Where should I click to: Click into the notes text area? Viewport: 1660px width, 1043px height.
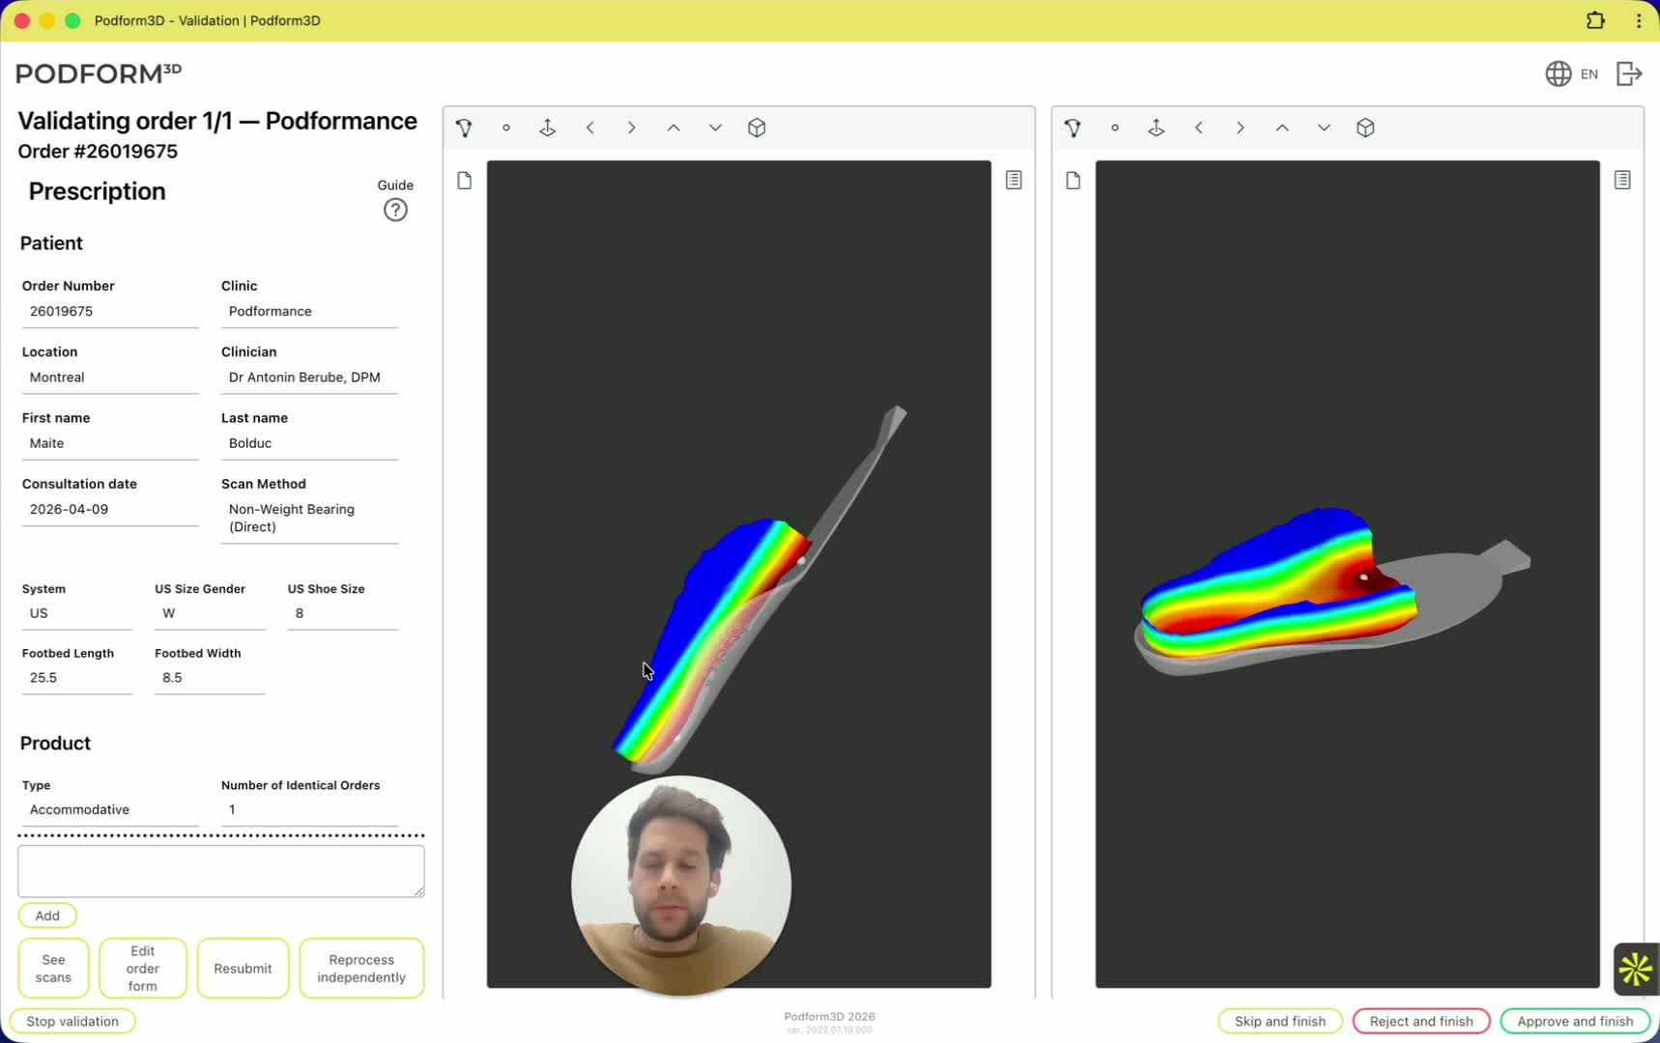[221, 871]
